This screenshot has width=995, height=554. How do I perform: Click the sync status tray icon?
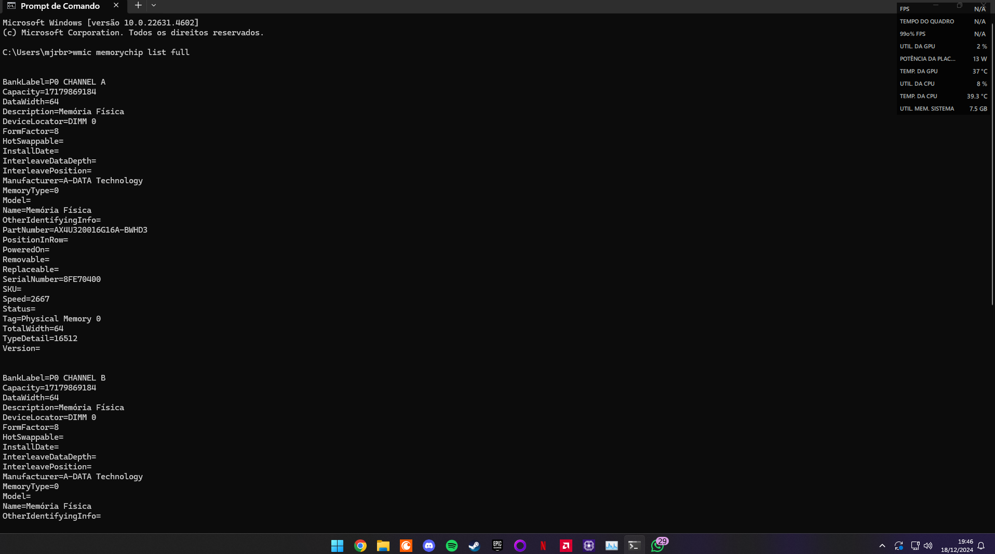pos(898,546)
